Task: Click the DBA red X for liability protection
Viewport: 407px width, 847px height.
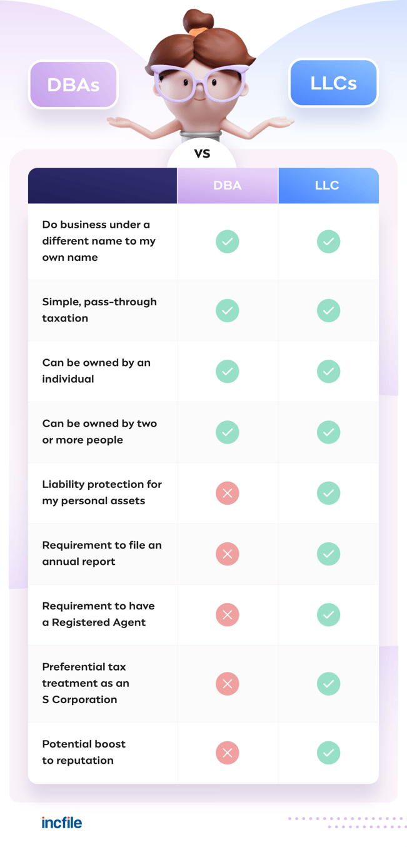Action: 228,493
